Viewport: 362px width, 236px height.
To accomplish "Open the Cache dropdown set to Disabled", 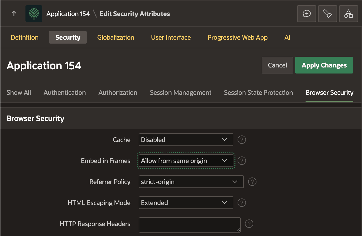I will (186, 140).
